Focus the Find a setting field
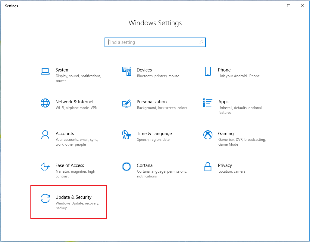 pos(155,42)
